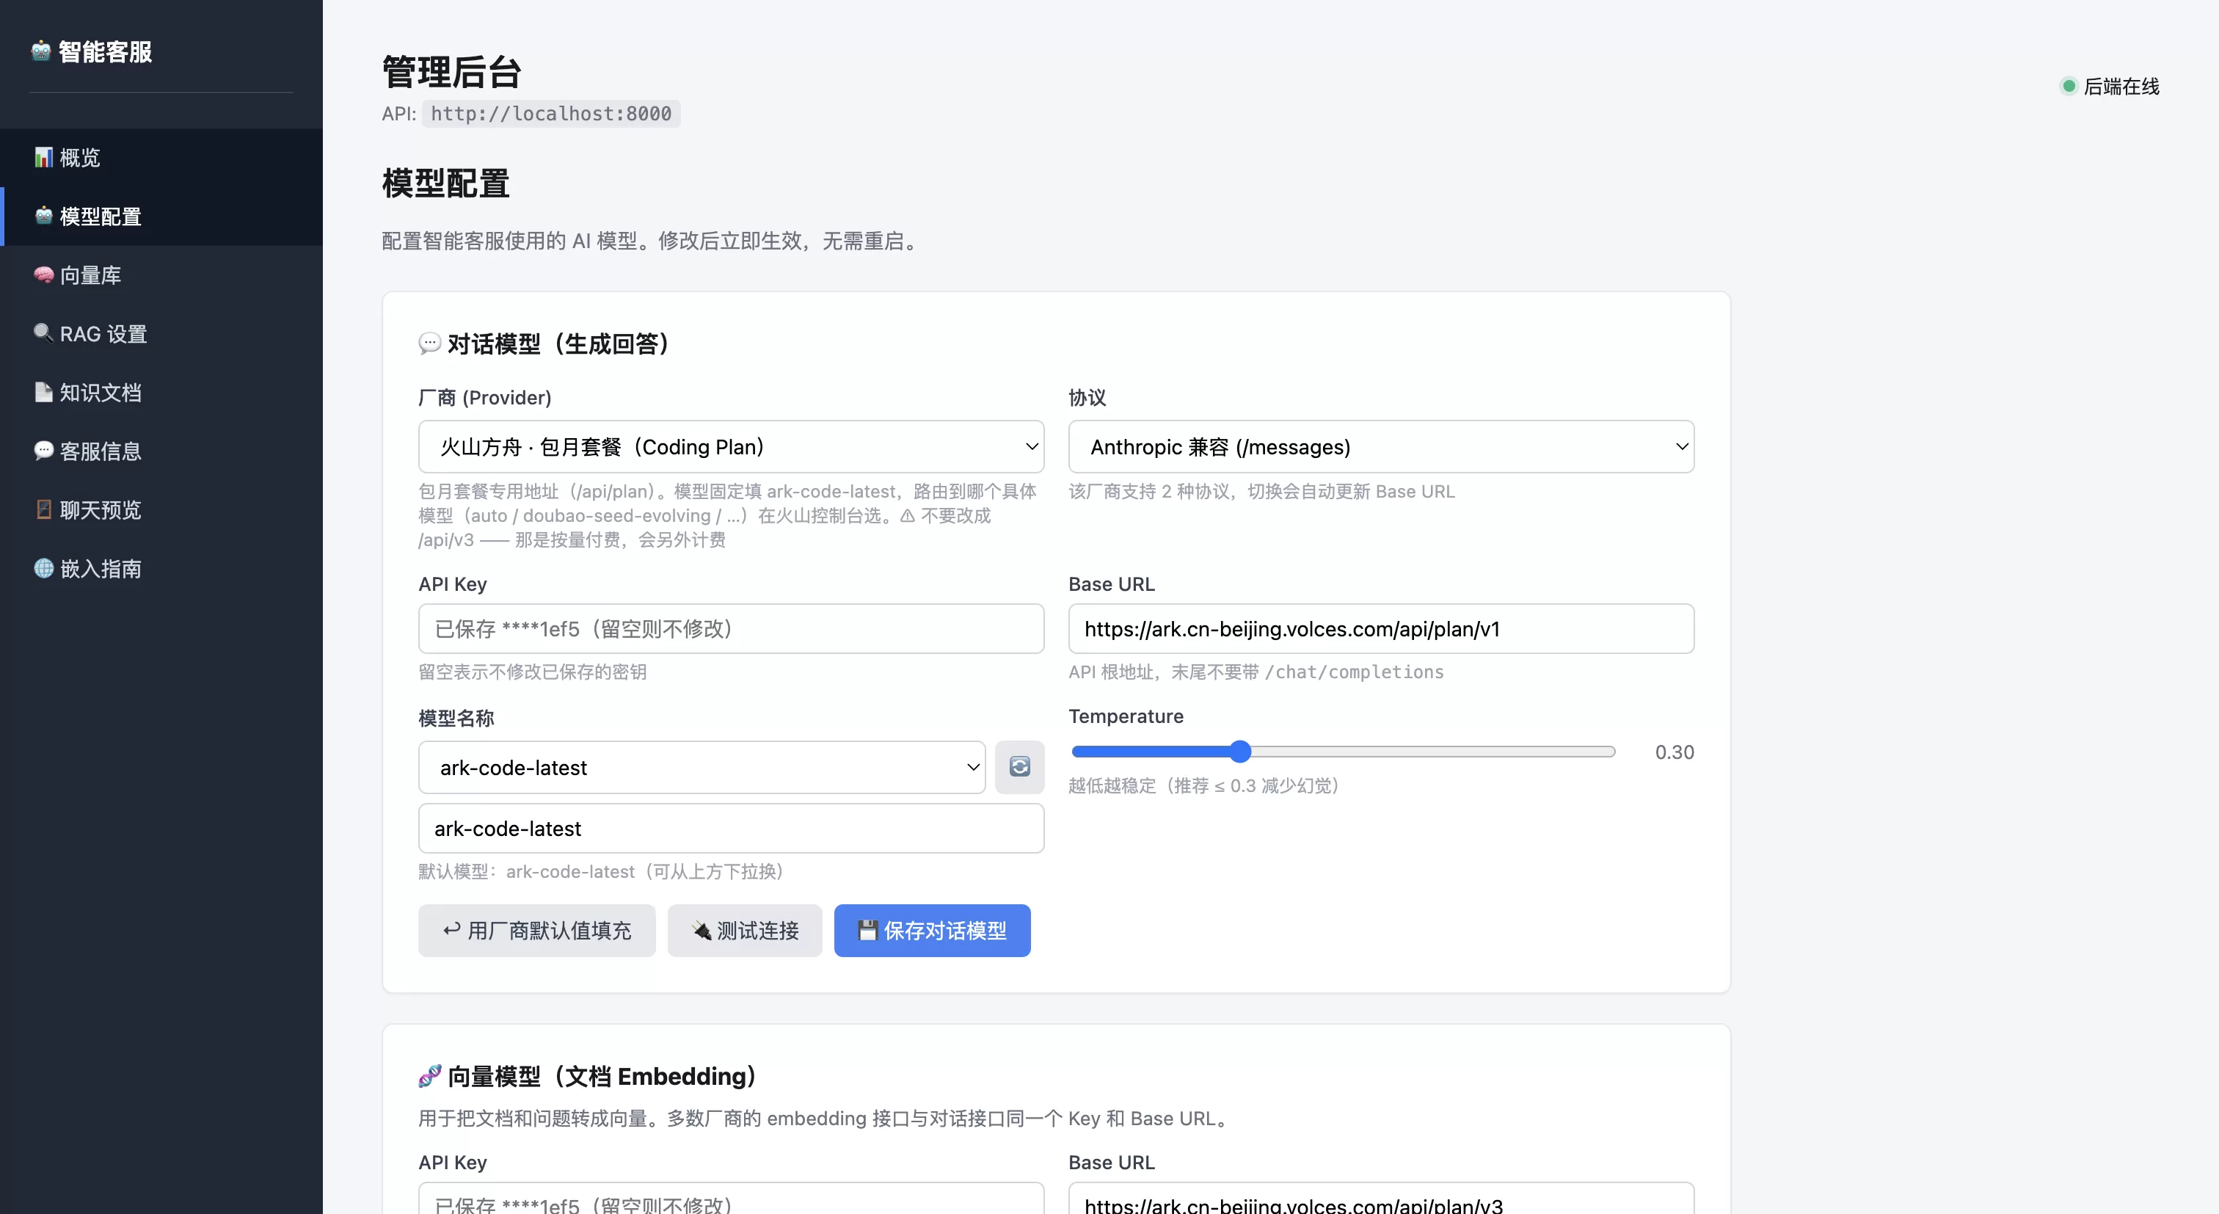Select 模型配置 in the sidebar
The image size is (2219, 1214).
162,217
